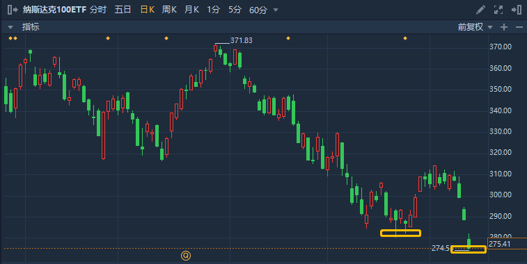Open the pencil drawing tool
527x264 pixels.
tap(480, 10)
